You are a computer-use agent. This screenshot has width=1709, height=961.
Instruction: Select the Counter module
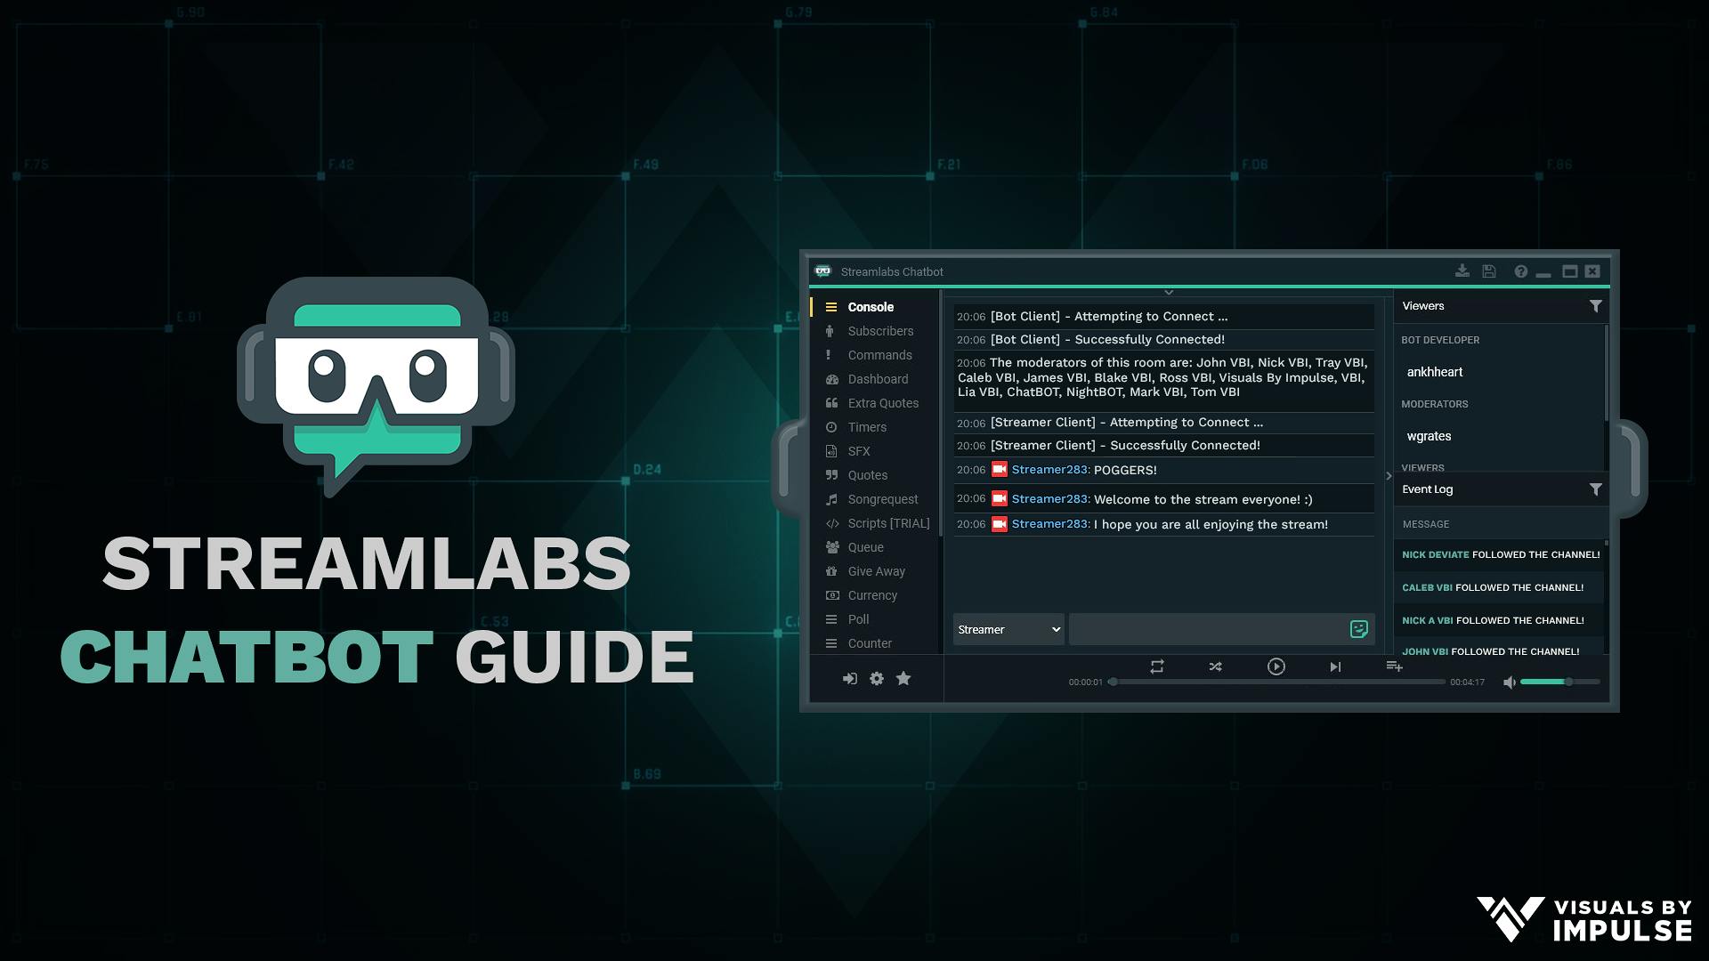(x=869, y=642)
